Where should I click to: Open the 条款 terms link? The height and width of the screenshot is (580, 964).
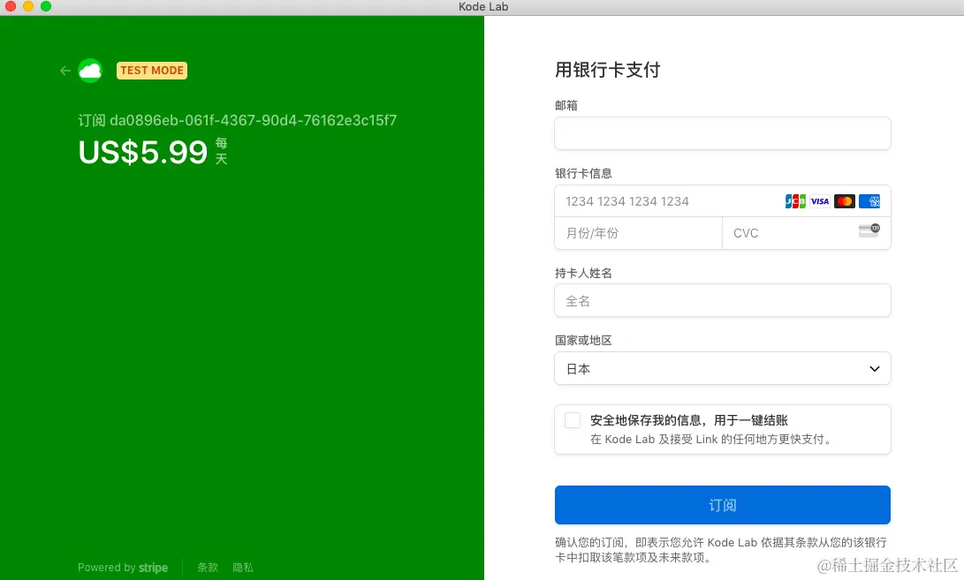coord(208,567)
